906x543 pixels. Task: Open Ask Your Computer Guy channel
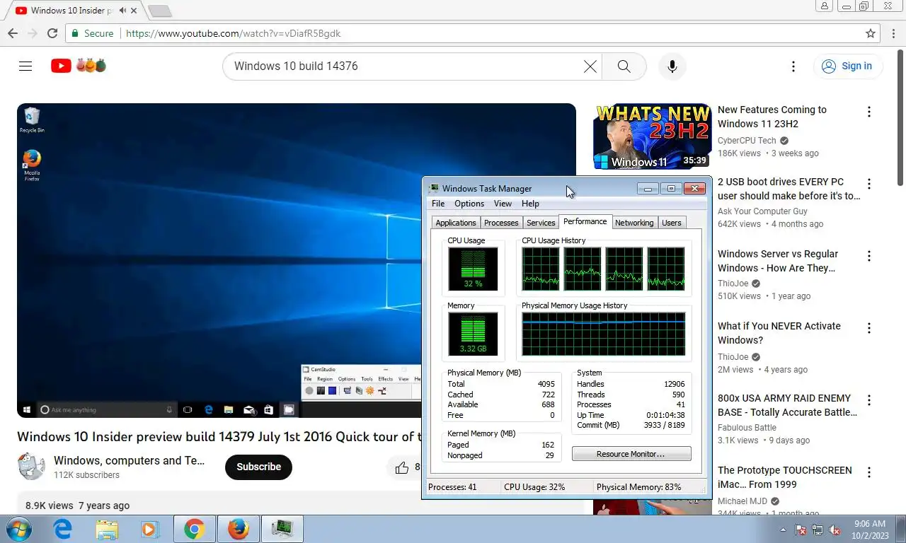pyautogui.click(x=762, y=211)
